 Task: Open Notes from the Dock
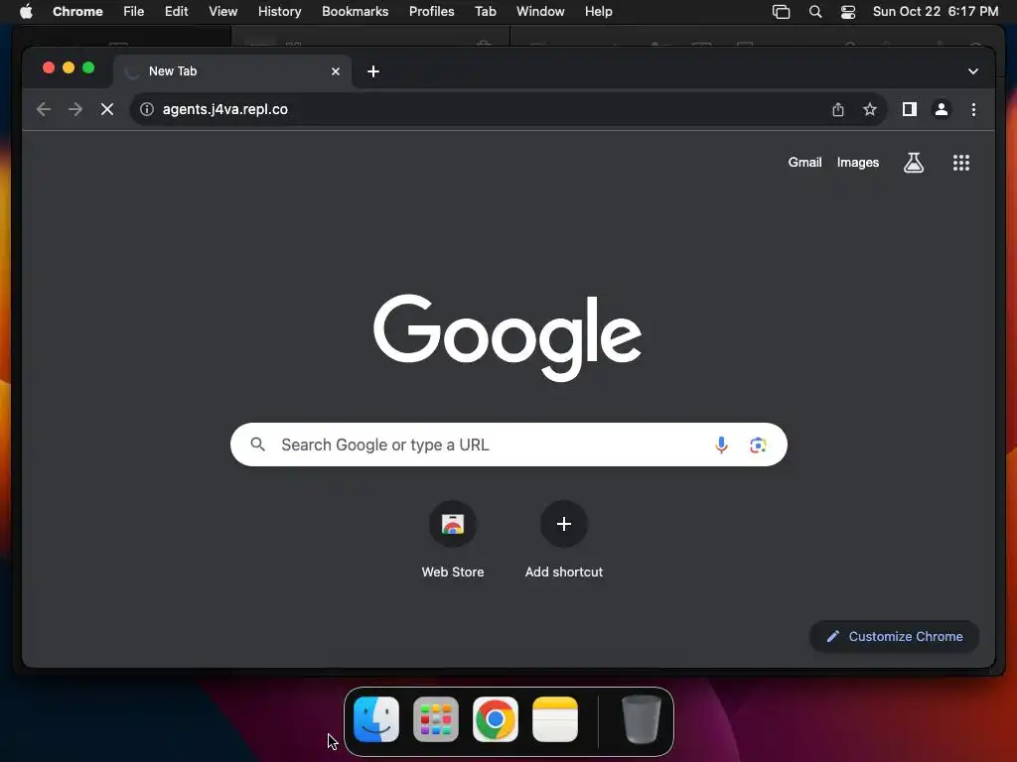pyautogui.click(x=555, y=719)
